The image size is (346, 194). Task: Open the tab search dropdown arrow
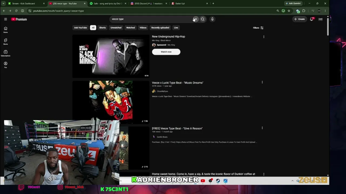point(3,4)
